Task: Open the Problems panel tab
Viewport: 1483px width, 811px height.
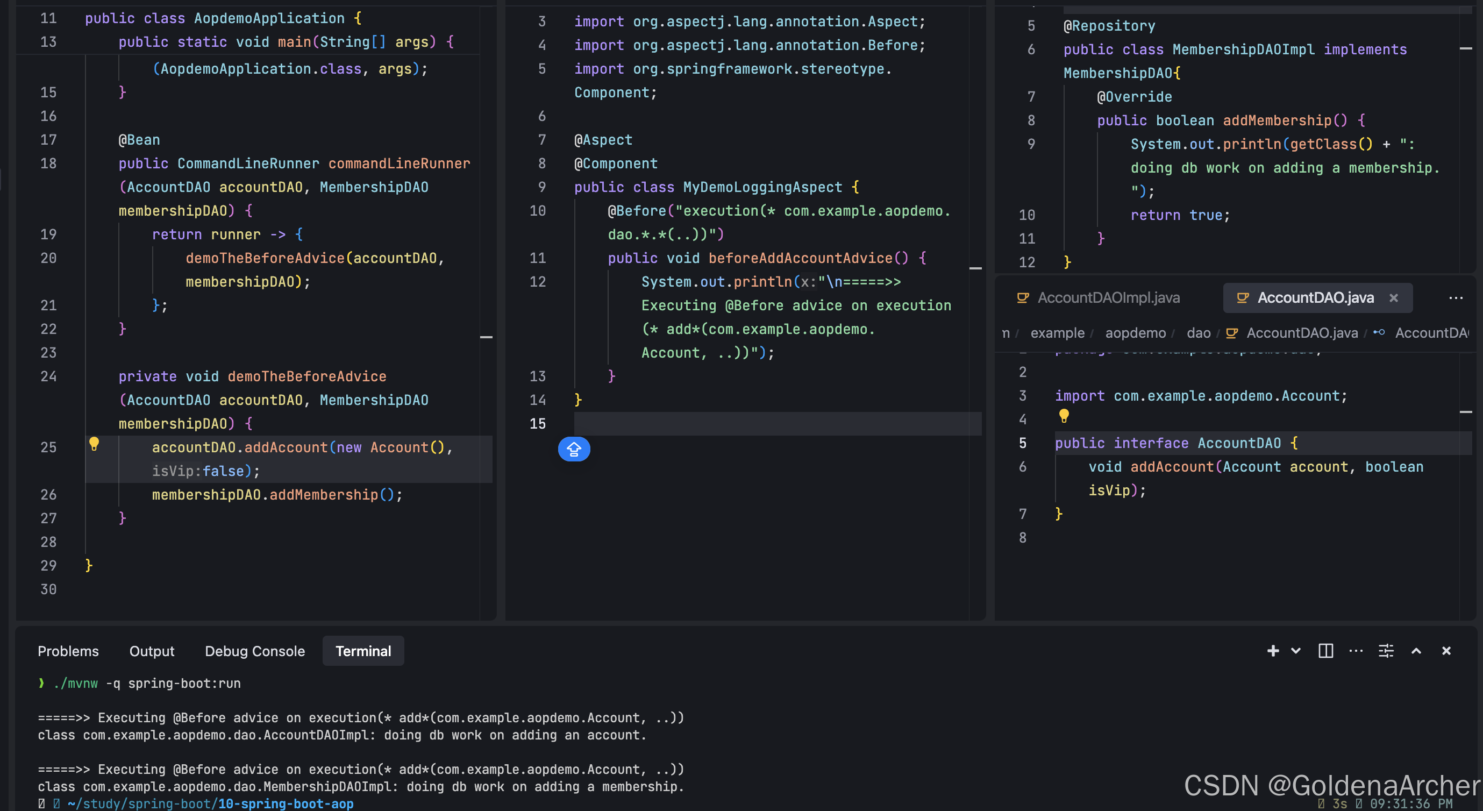Action: [68, 651]
